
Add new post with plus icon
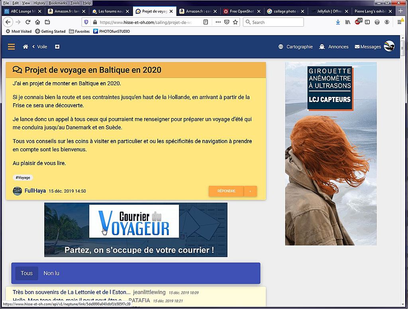coord(57,47)
